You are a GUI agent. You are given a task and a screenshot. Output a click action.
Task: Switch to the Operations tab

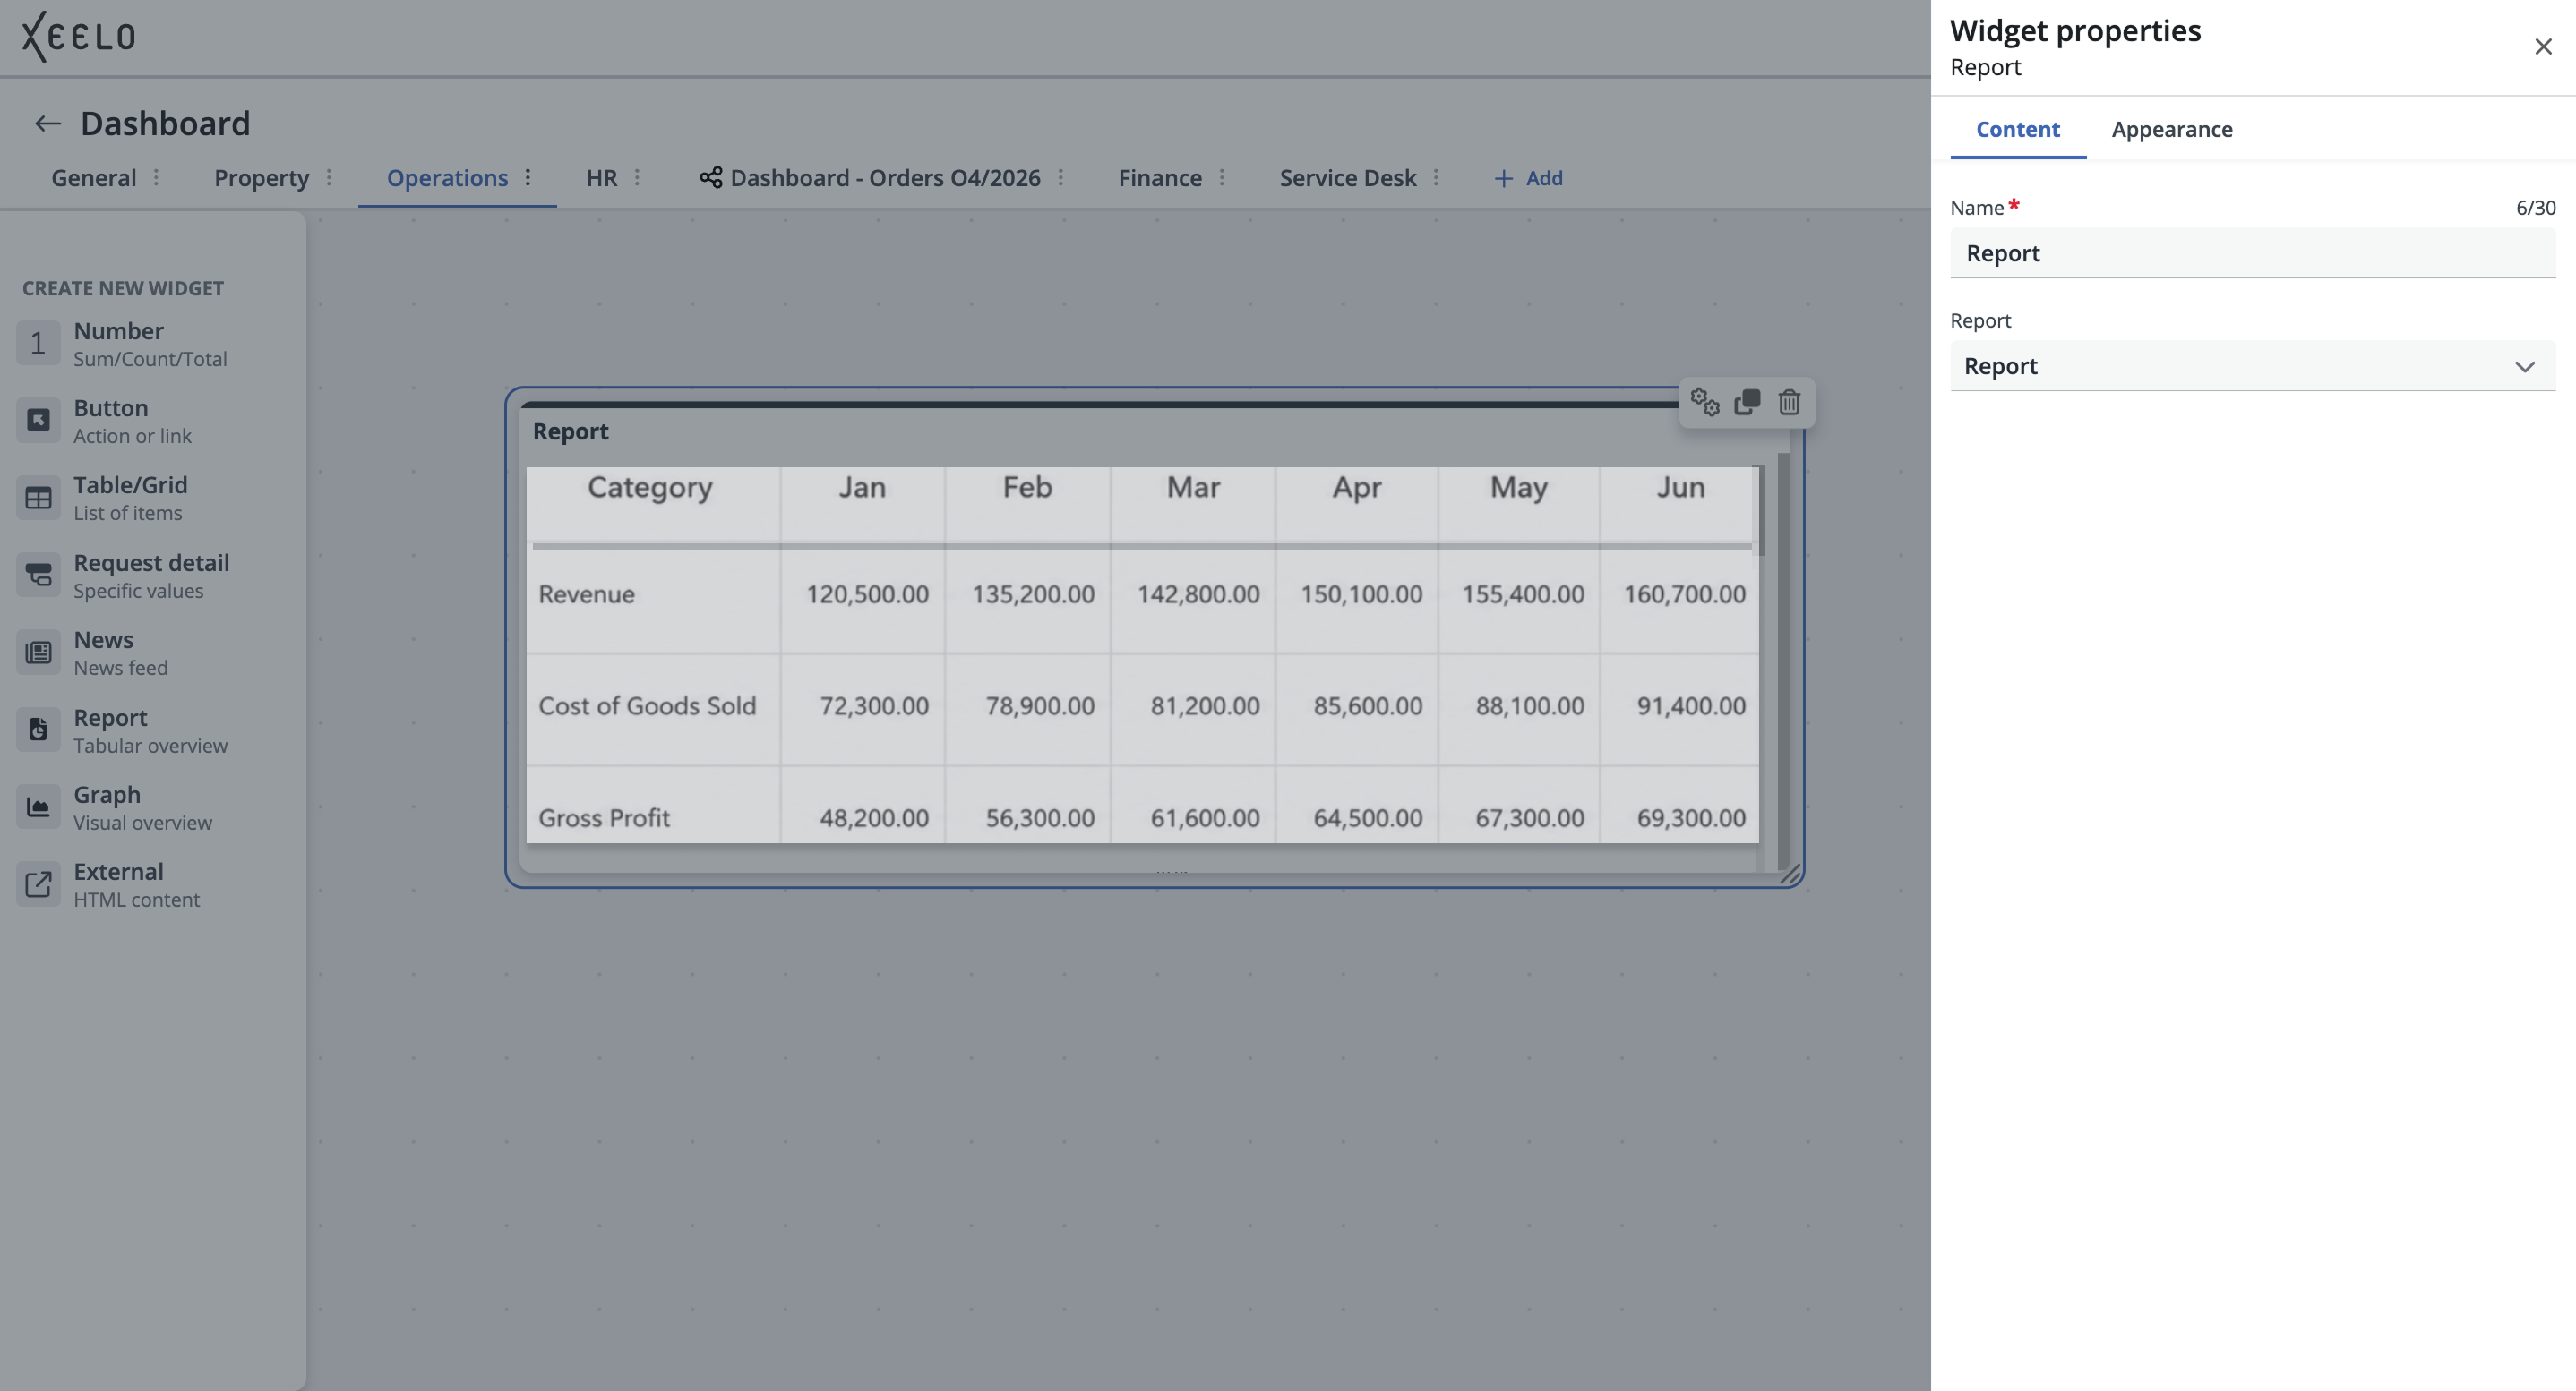447,179
